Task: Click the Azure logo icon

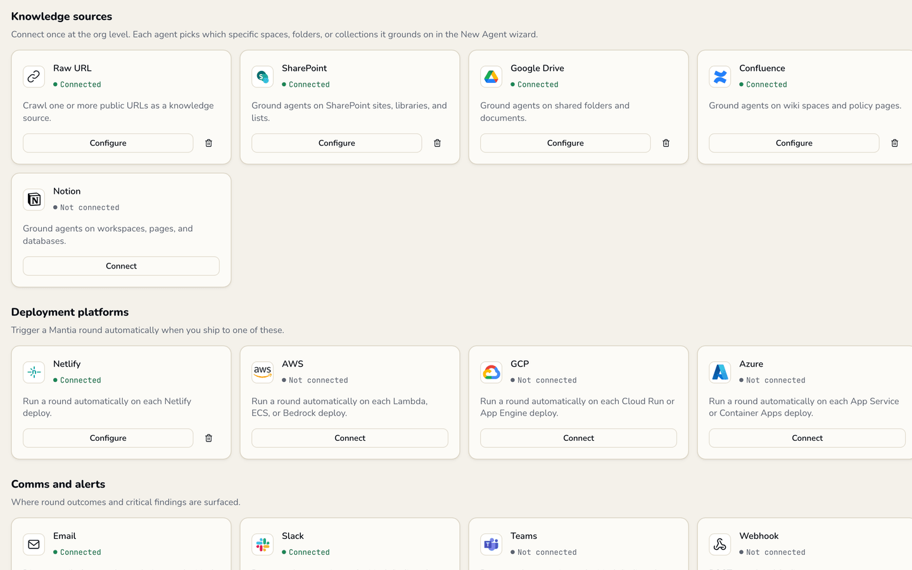Action: click(719, 372)
